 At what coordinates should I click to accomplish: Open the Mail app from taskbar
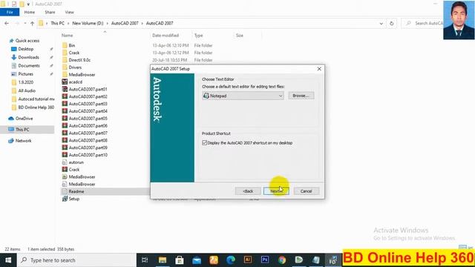coord(197,260)
